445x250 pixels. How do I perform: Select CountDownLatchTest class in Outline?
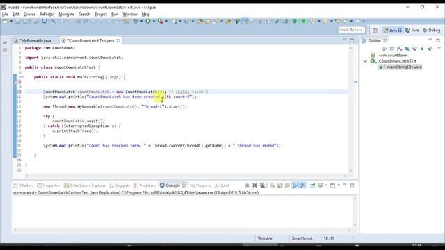397,61
